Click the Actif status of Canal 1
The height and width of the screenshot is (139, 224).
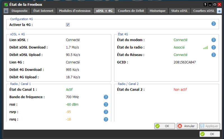click(69, 89)
